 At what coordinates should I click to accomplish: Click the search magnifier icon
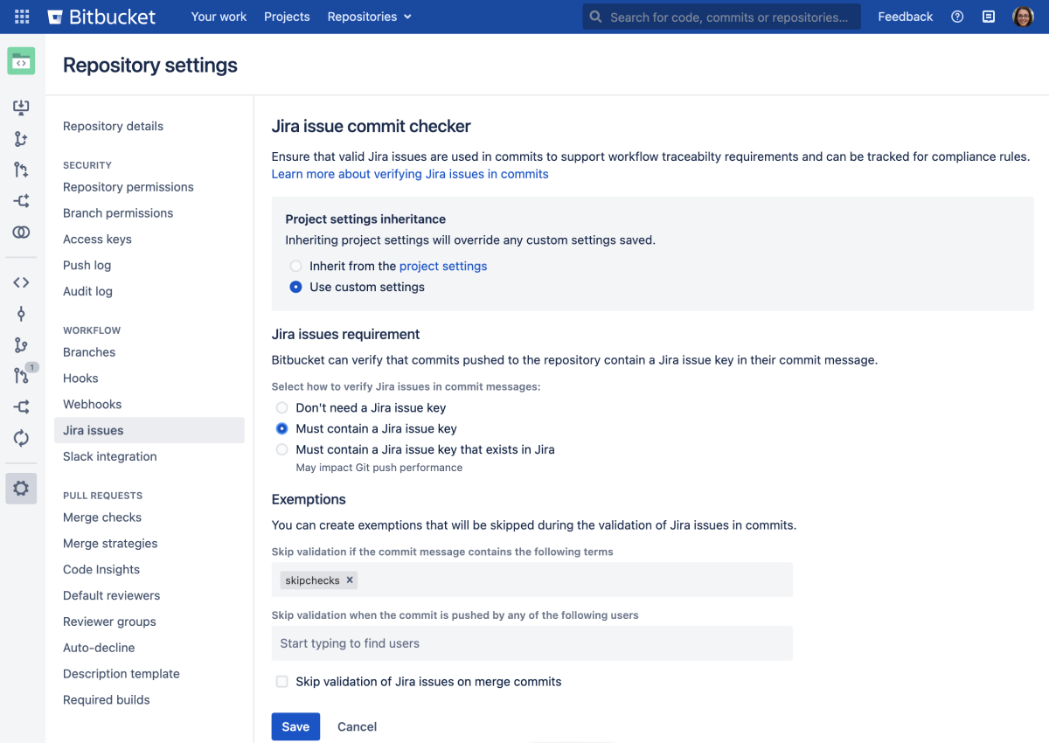(x=595, y=17)
